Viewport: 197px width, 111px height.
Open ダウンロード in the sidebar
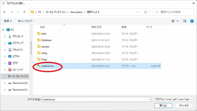pyautogui.click(x=18, y=36)
